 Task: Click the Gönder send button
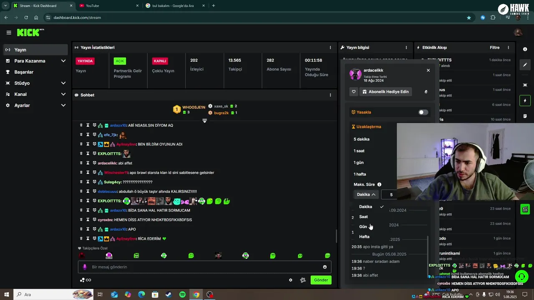(x=321, y=280)
